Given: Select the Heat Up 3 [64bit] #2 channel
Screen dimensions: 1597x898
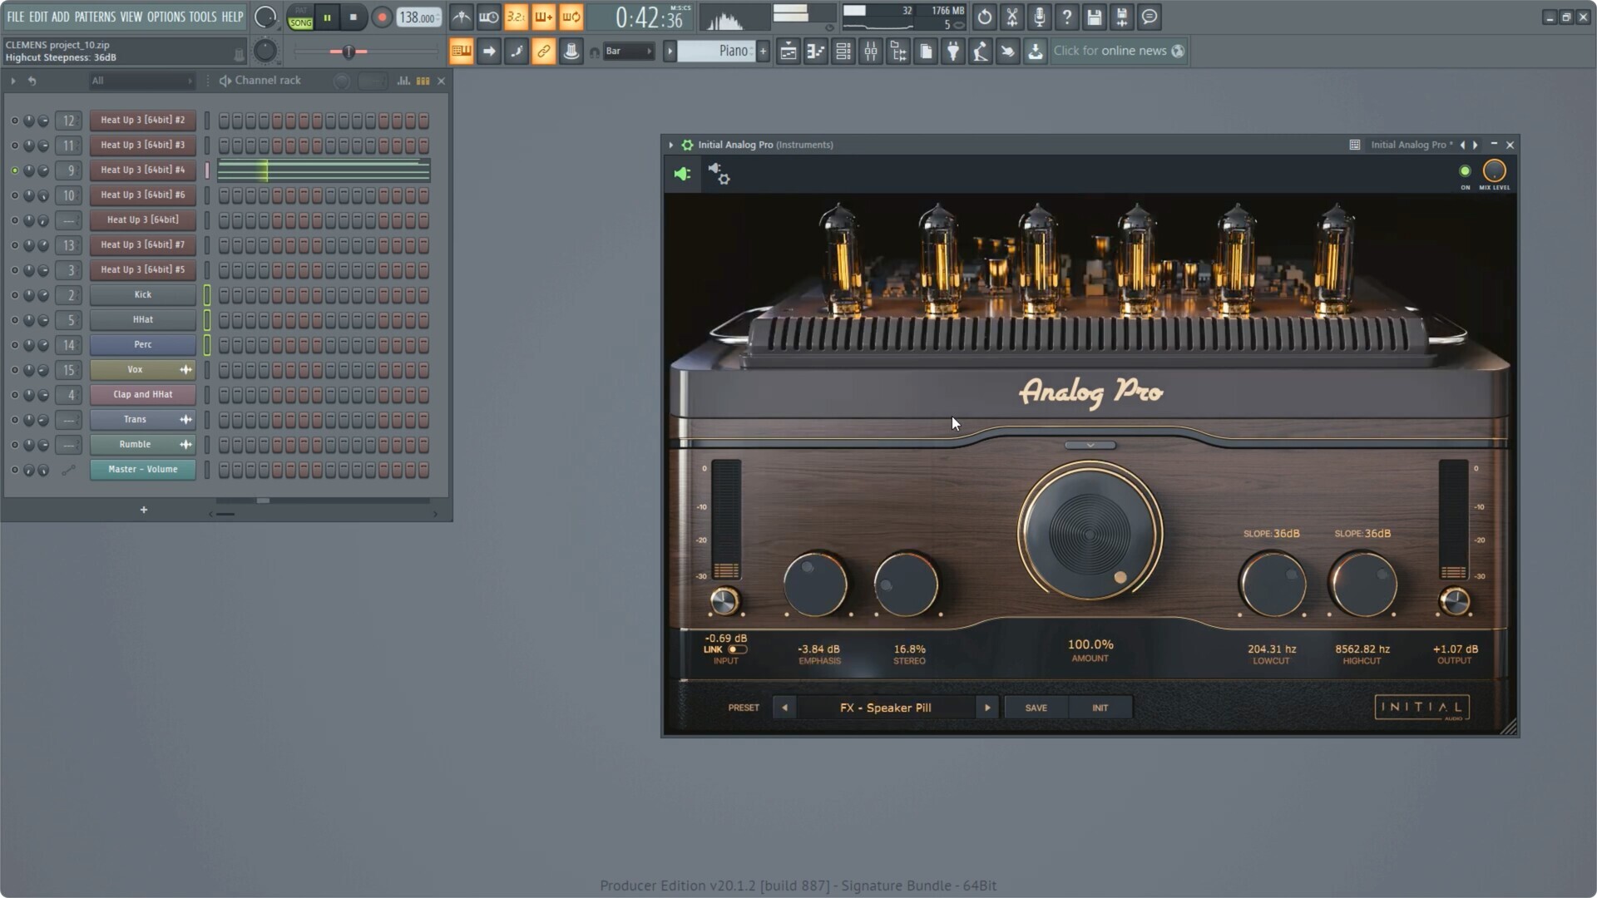Looking at the screenshot, I should coord(143,121).
